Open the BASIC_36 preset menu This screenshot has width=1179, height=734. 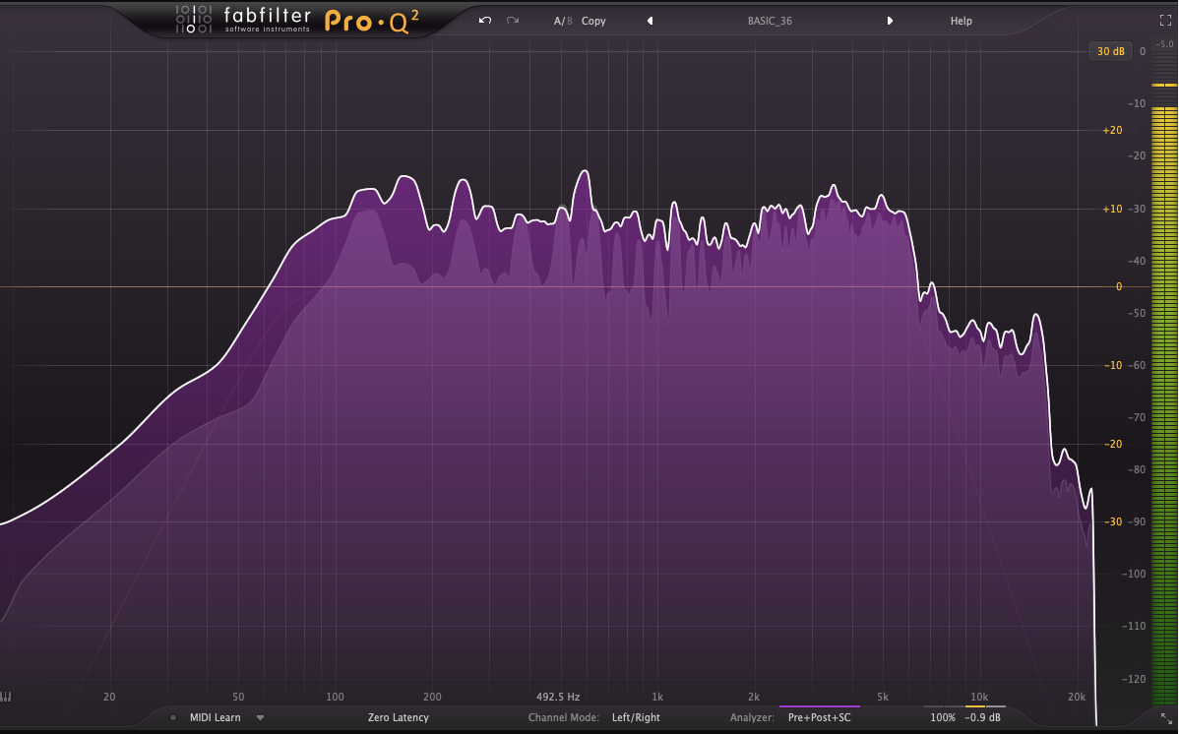770,21
